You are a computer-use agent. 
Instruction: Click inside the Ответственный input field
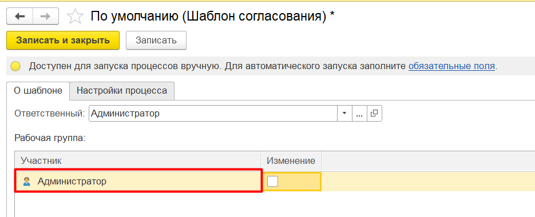pos(213,113)
